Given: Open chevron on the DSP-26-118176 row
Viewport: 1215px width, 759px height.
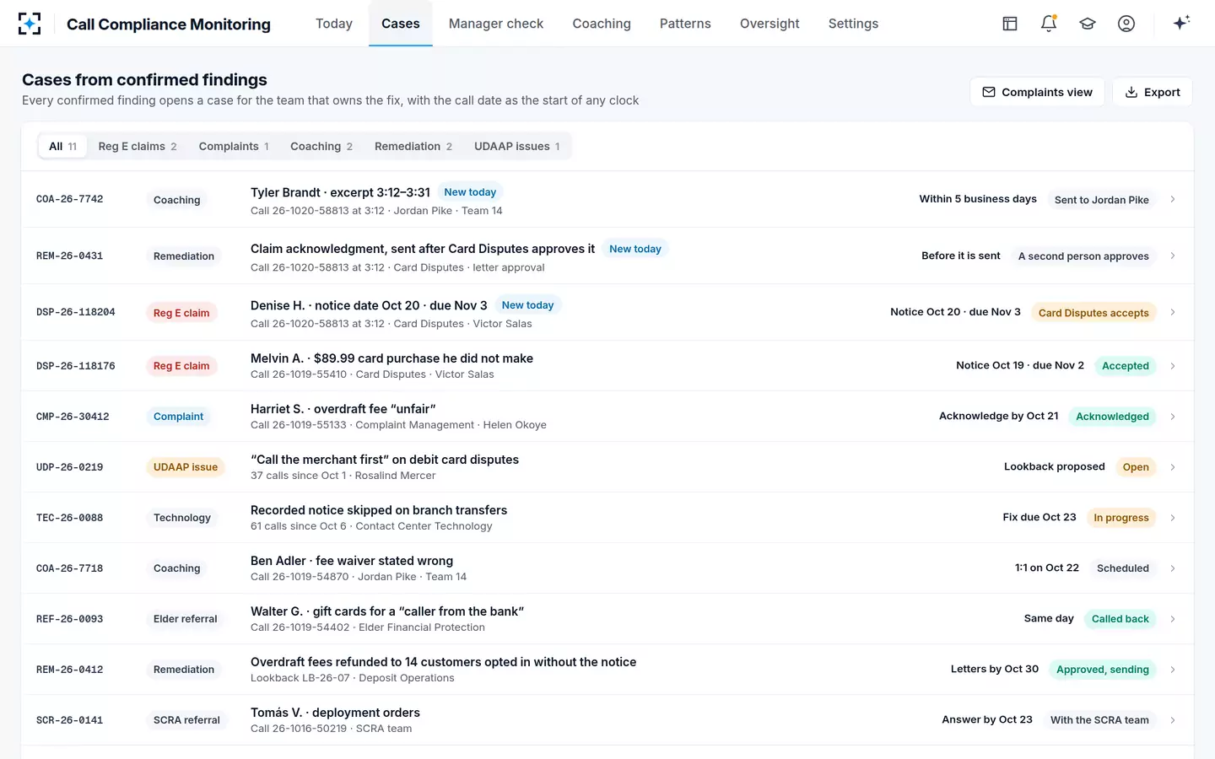Looking at the screenshot, I should 1173,366.
